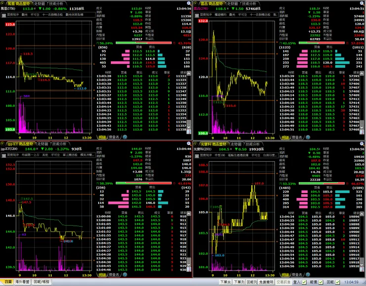This screenshot has height=286, width=366.
Task: Click the globe icon beside 價量表 in 雷品 panel
Action: (308, 137)
